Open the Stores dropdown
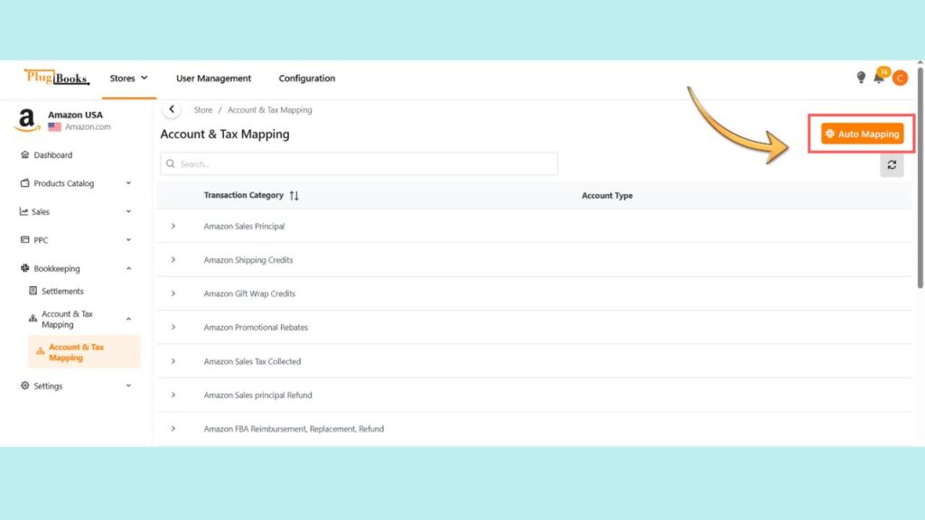Screen dimensions: 925x520 click(x=128, y=78)
